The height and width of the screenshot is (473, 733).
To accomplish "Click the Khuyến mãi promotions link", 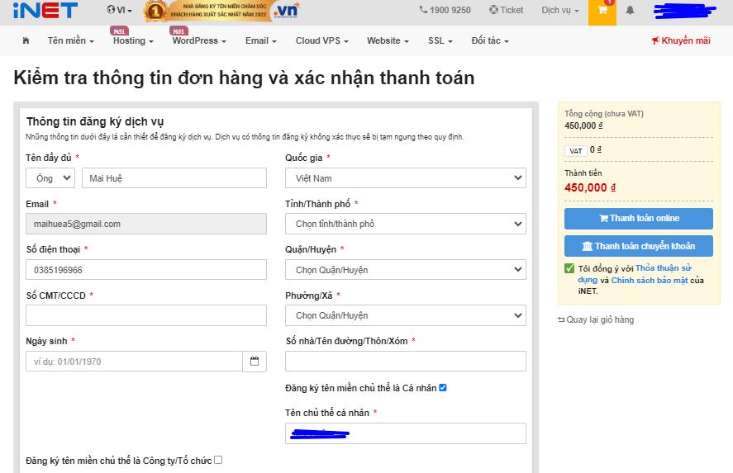I will coord(681,40).
